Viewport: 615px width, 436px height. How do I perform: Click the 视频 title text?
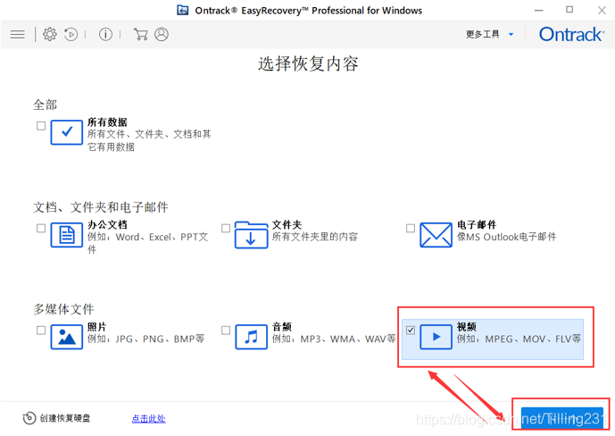click(466, 326)
